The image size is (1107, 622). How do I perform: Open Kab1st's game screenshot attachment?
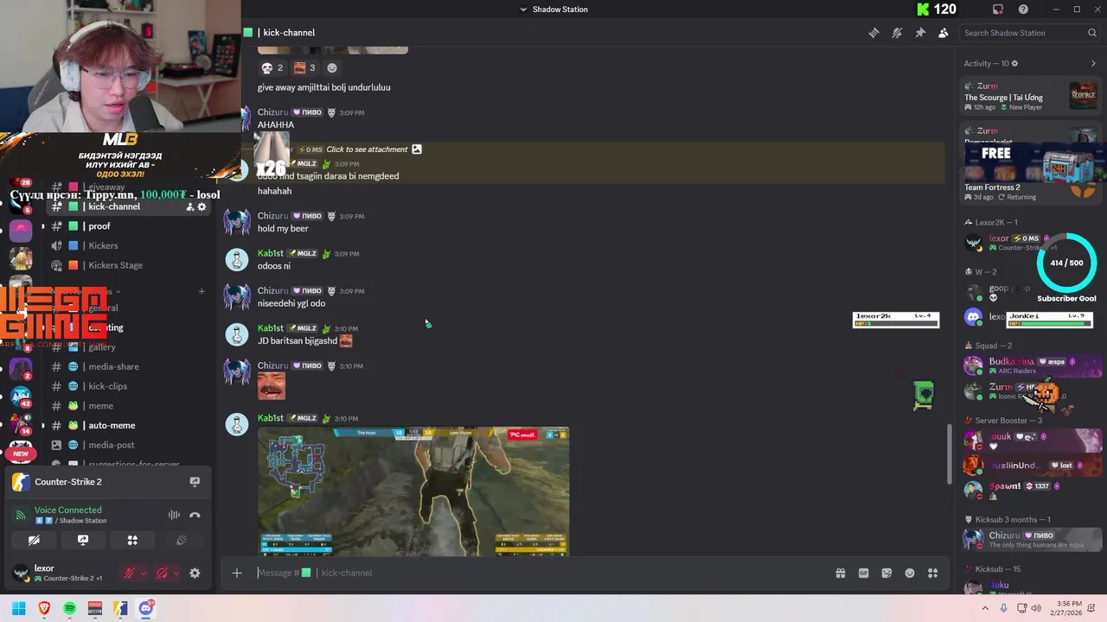[413, 491]
